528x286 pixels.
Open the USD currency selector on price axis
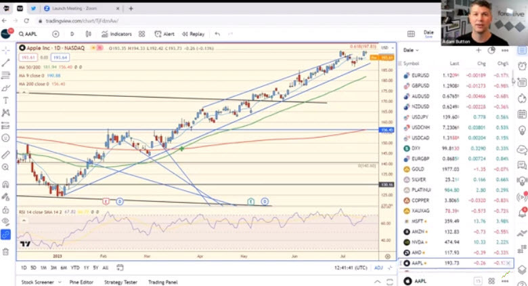pyautogui.click(x=385, y=47)
